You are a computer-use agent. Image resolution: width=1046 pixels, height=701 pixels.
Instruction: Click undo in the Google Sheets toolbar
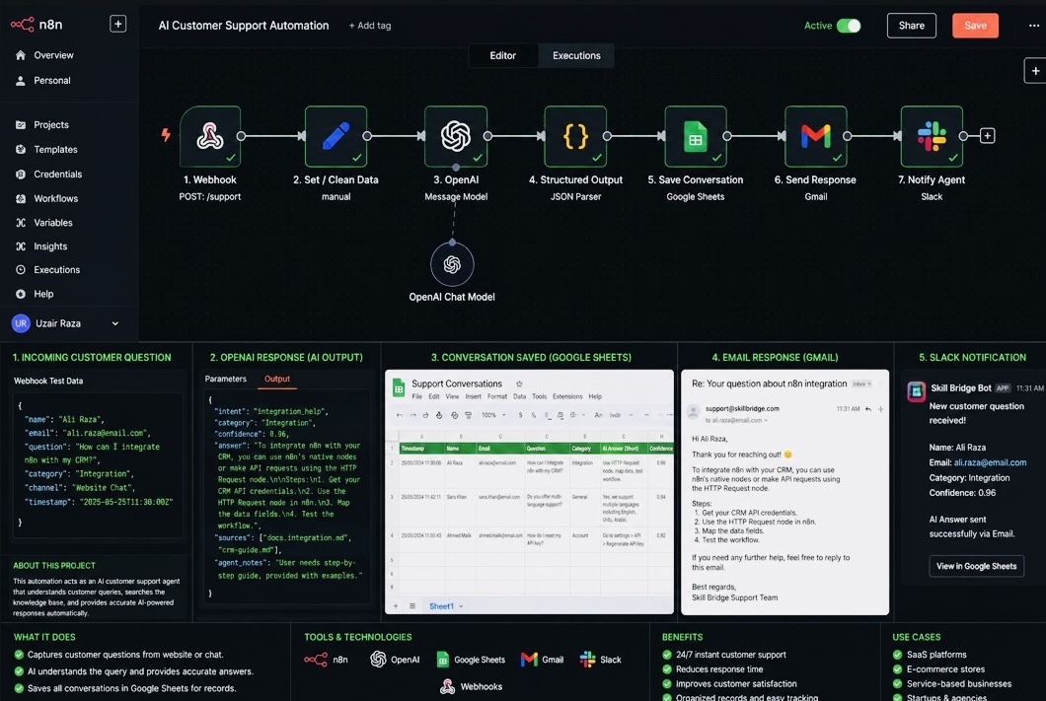(x=399, y=415)
